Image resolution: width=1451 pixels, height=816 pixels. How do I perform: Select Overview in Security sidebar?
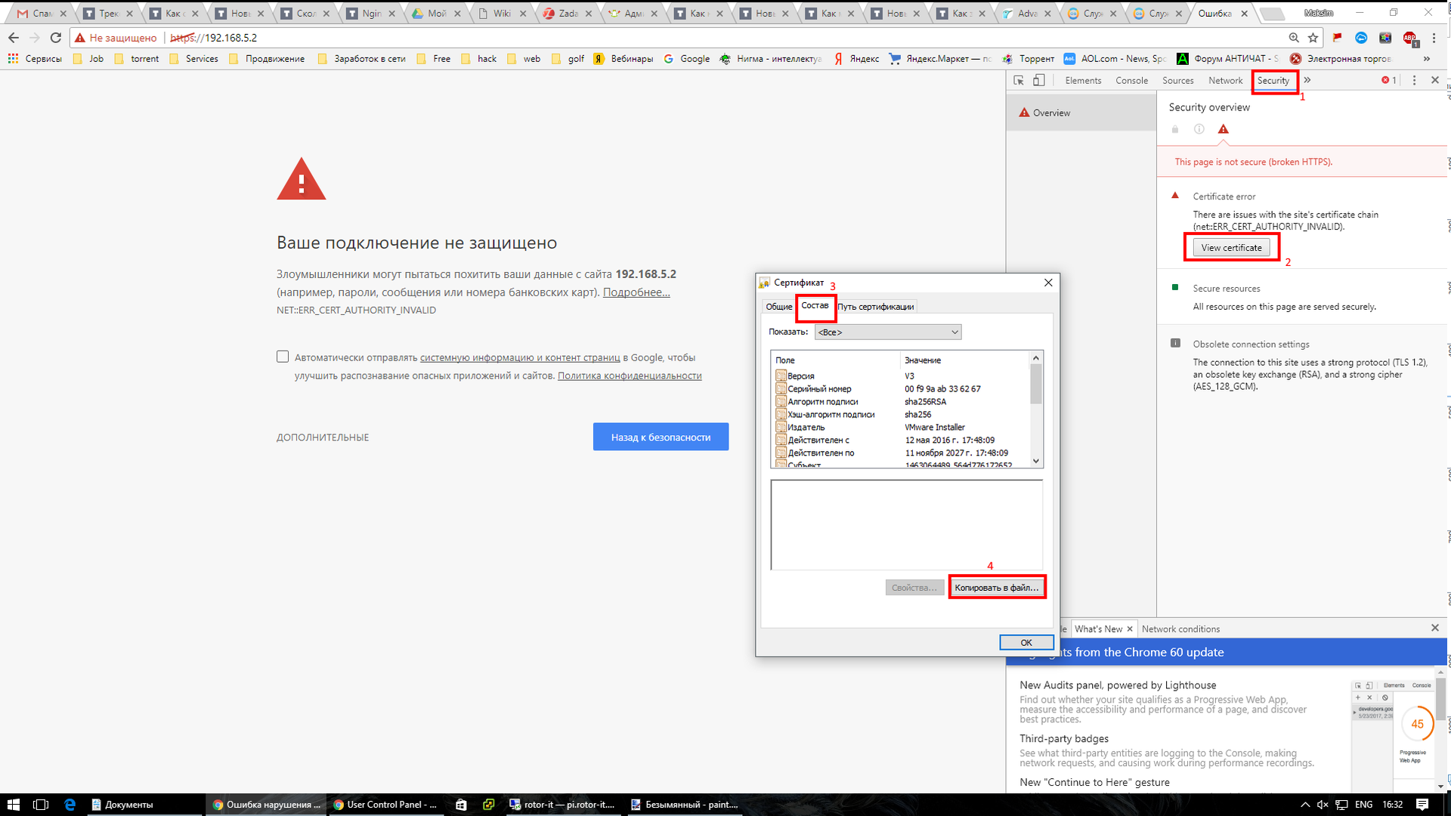point(1081,113)
